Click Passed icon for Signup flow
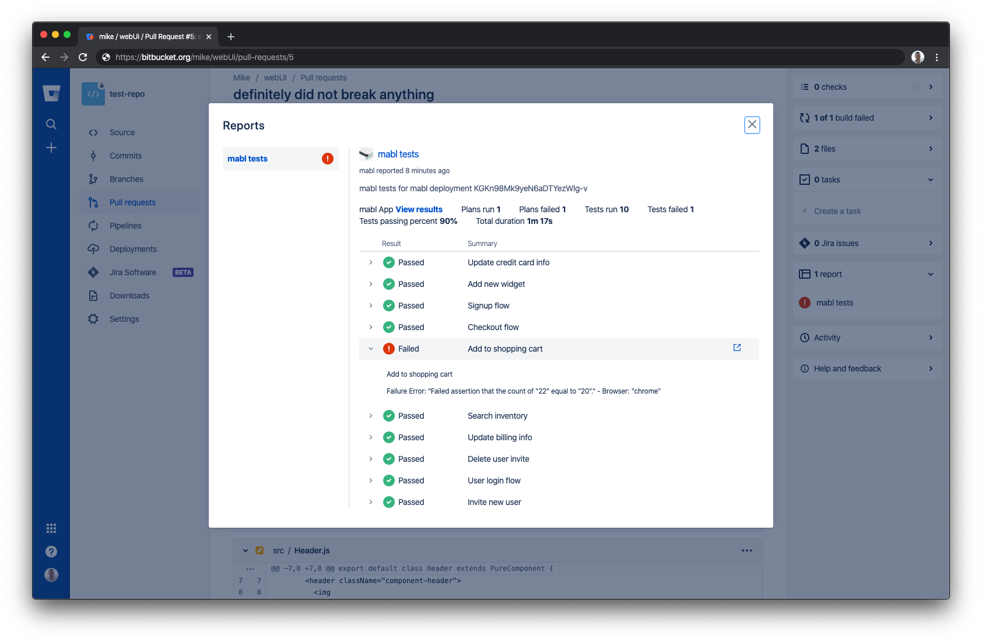 [389, 306]
